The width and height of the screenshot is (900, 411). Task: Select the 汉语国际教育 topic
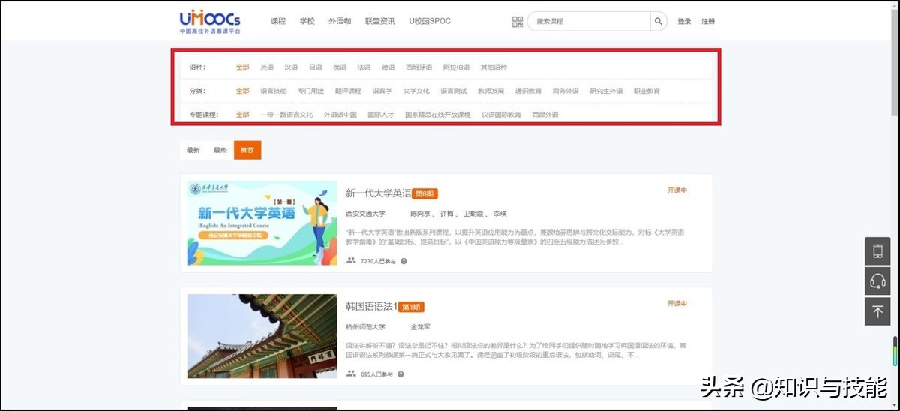pyautogui.click(x=501, y=115)
